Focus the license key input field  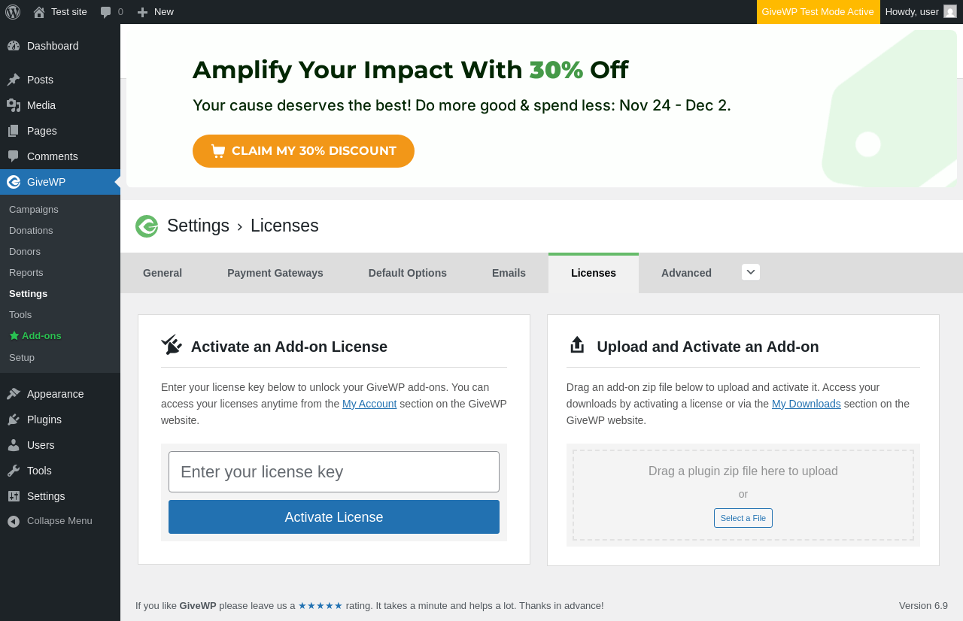334,472
